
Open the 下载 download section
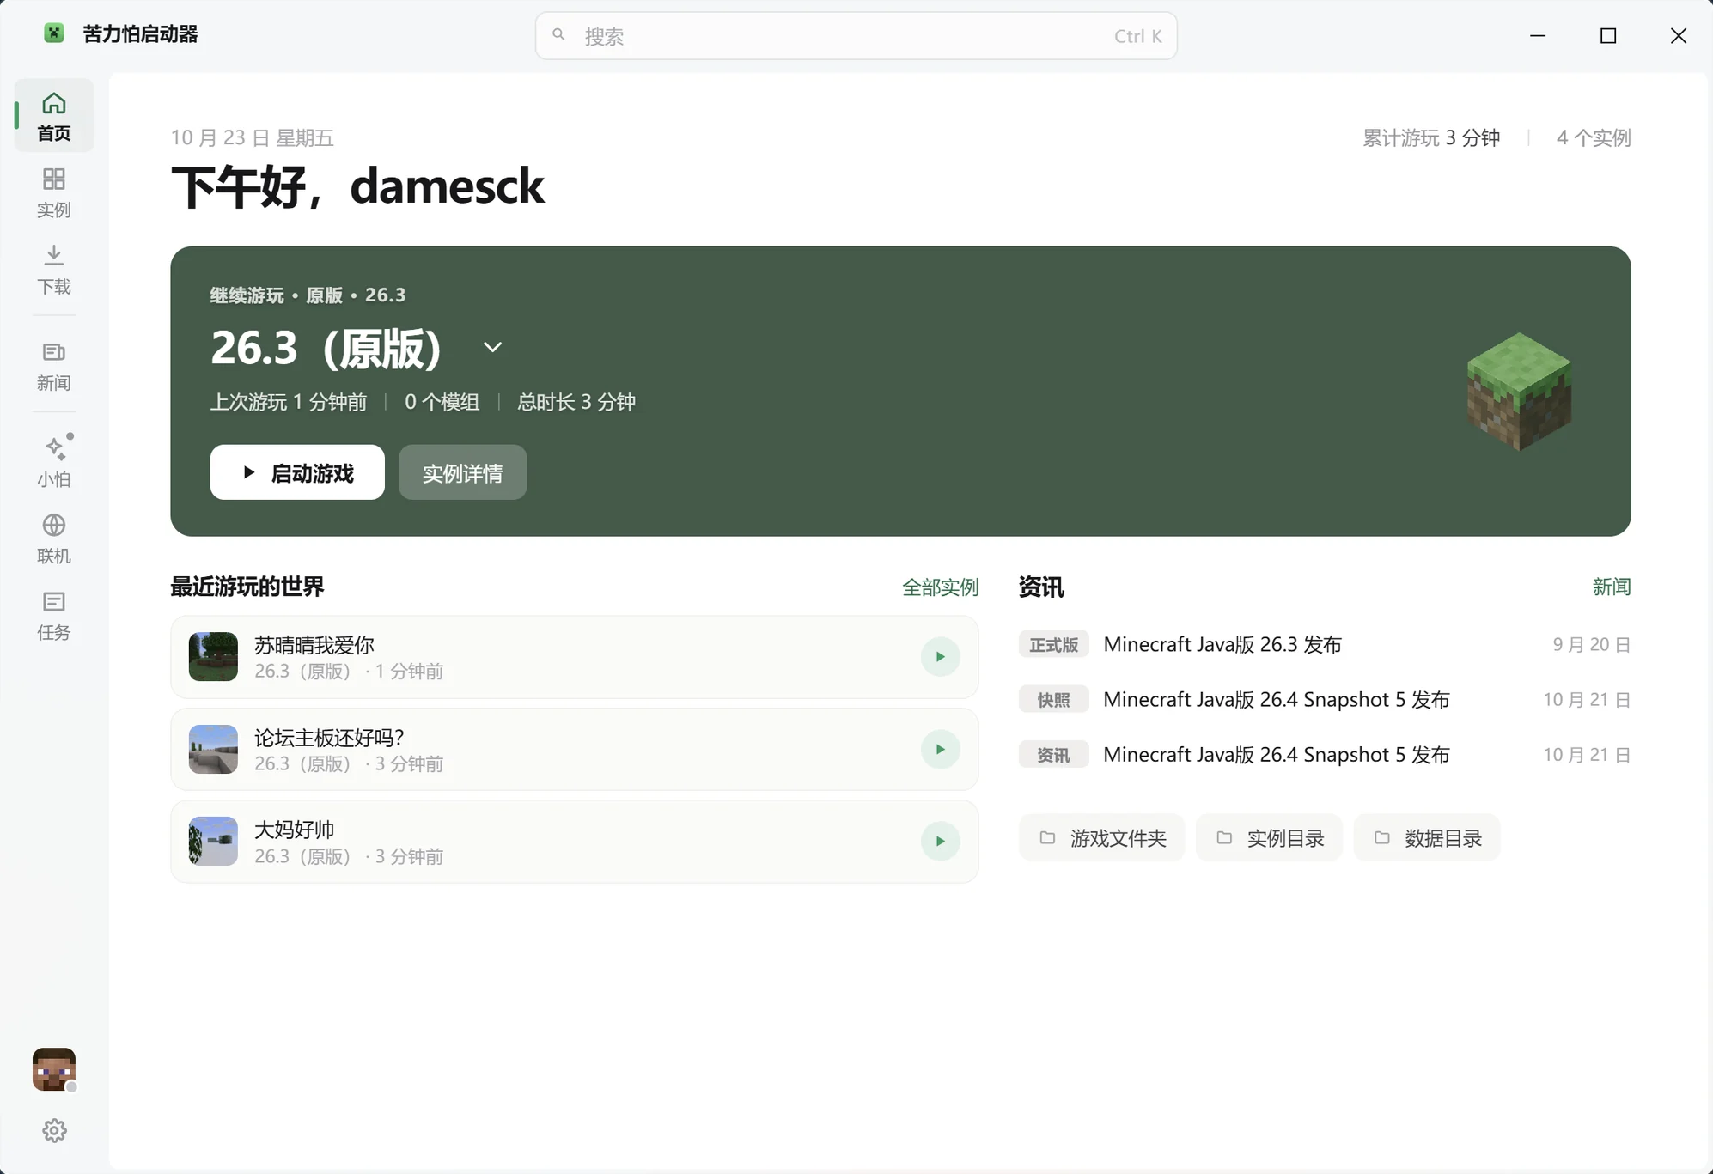[x=54, y=270]
